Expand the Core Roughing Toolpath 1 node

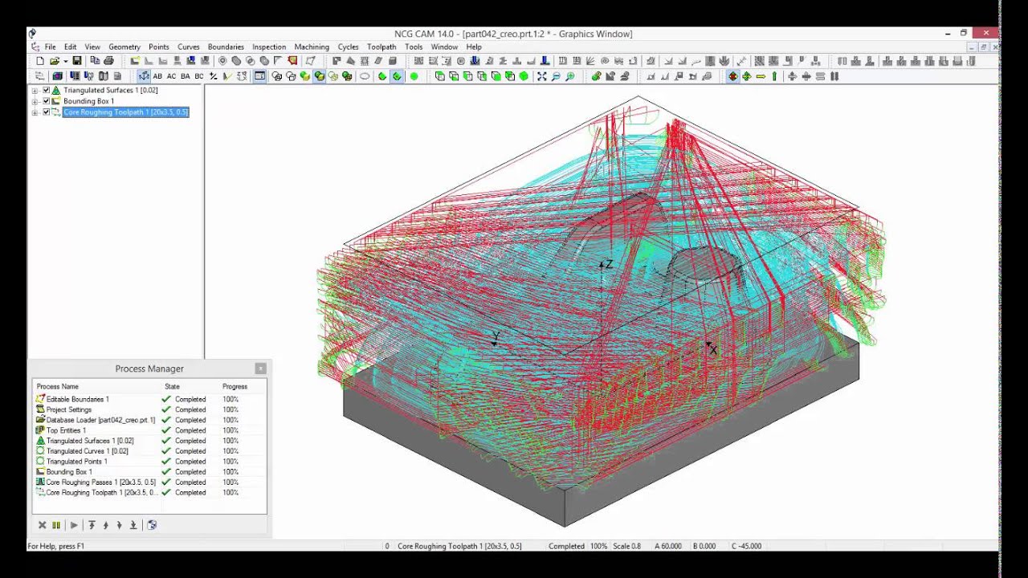click(35, 112)
